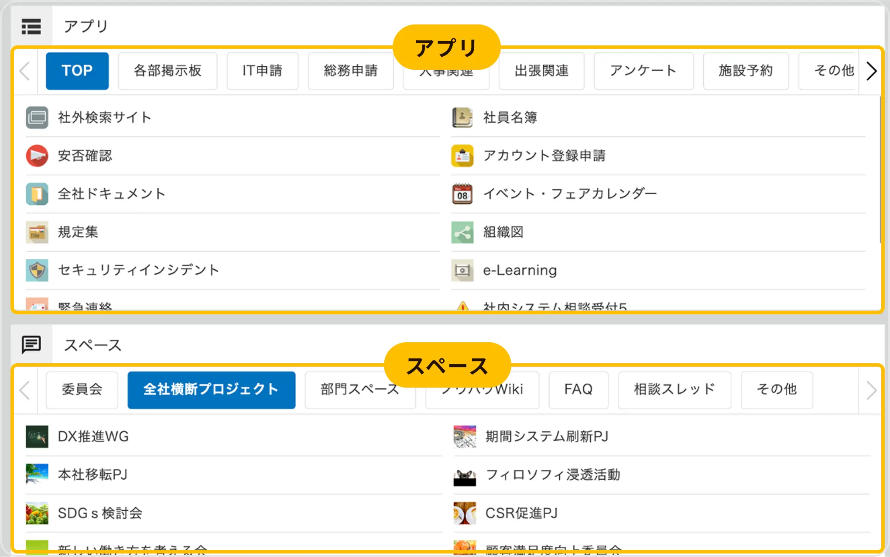Viewport: 890px width, 557px height.
Task: Switch to the FAQ space tab
Action: 578,389
